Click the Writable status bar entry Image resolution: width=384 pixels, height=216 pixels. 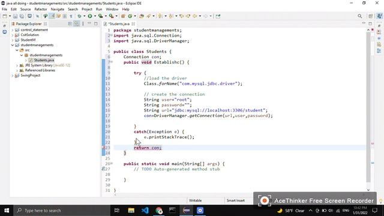[195, 200]
